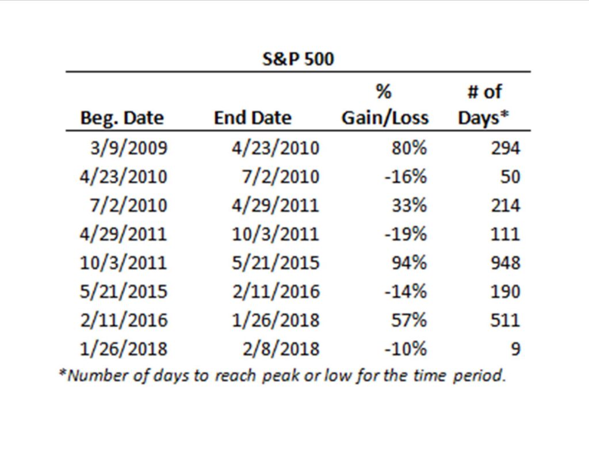Click the footnote about number of days
This screenshot has width=589, height=455.
point(282,376)
